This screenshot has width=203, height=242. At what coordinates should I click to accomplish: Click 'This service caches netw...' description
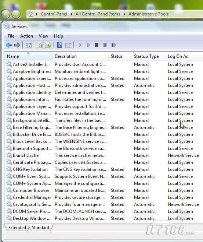pyautogui.click(x=80, y=155)
